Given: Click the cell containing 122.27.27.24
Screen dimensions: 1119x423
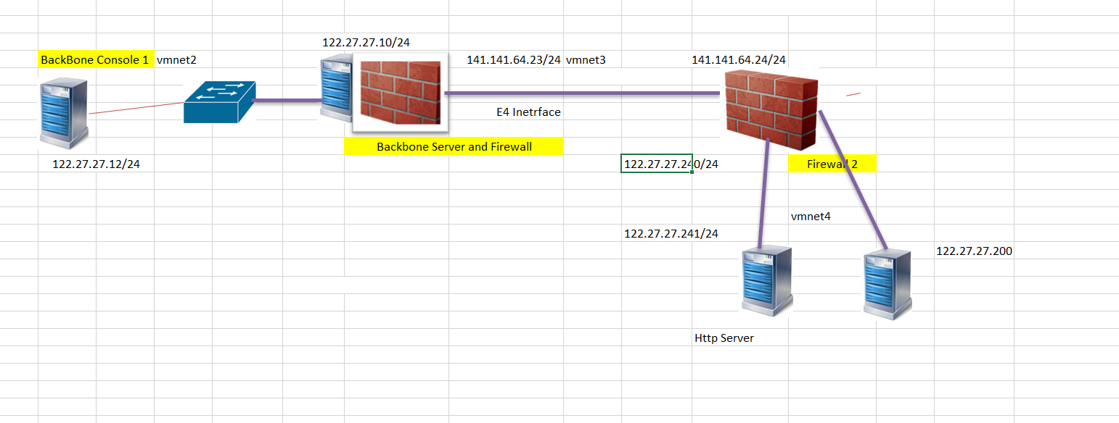Looking at the screenshot, I should pos(655,164).
